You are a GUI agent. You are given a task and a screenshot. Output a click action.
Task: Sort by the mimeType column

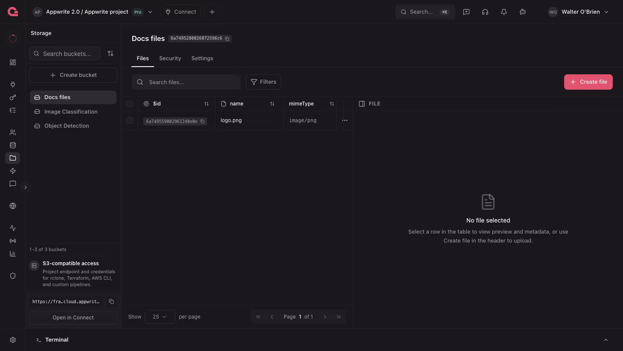332,104
